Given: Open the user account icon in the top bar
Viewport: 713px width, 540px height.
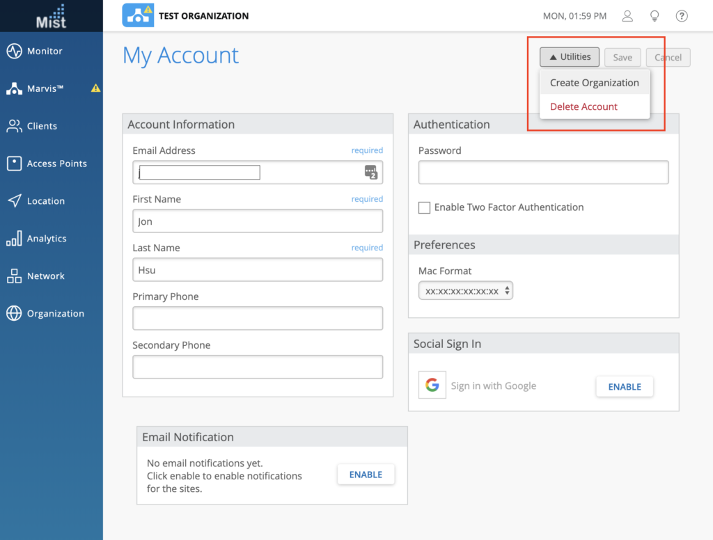Looking at the screenshot, I should click(x=627, y=15).
